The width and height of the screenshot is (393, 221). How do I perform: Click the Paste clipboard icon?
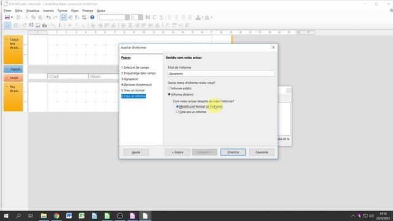click(41, 17)
